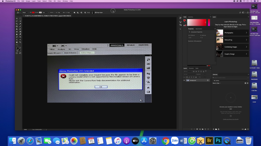Open path operations in options bar

tap(74, 12)
